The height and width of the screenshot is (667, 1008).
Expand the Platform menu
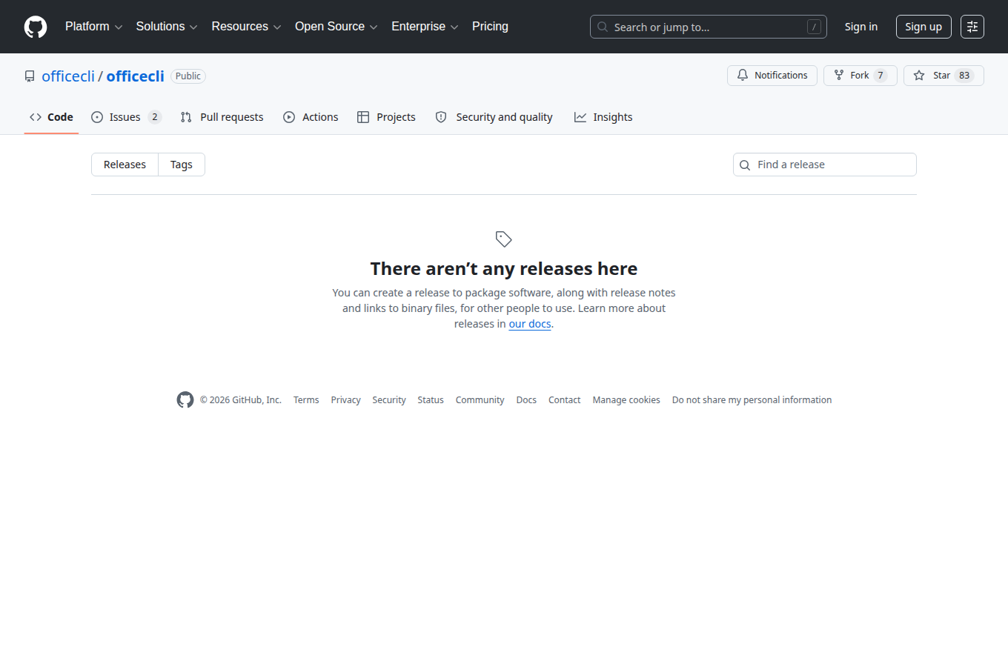93,27
